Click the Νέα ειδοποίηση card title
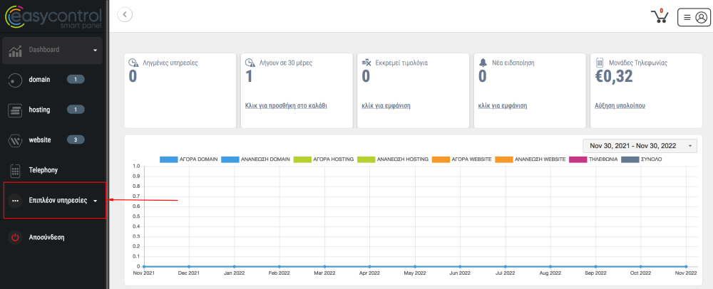 [513, 63]
